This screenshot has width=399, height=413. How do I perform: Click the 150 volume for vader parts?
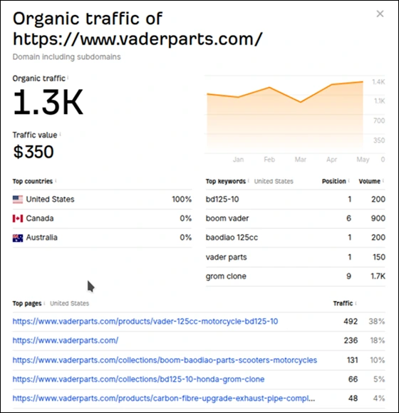[379, 257]
